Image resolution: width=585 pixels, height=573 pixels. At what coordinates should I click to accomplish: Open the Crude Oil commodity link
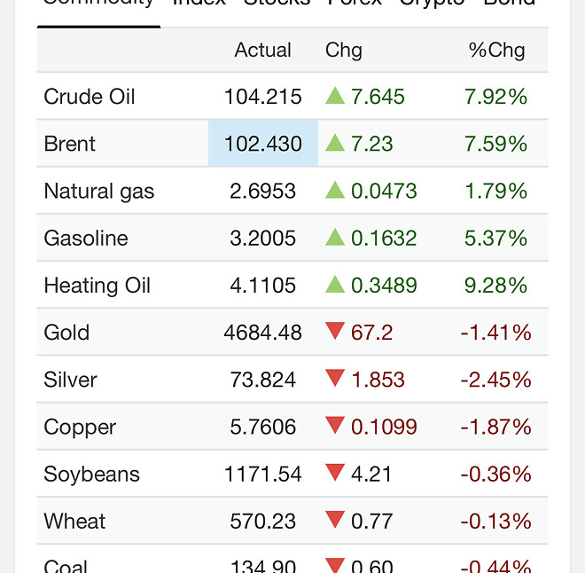pos(90,97)
